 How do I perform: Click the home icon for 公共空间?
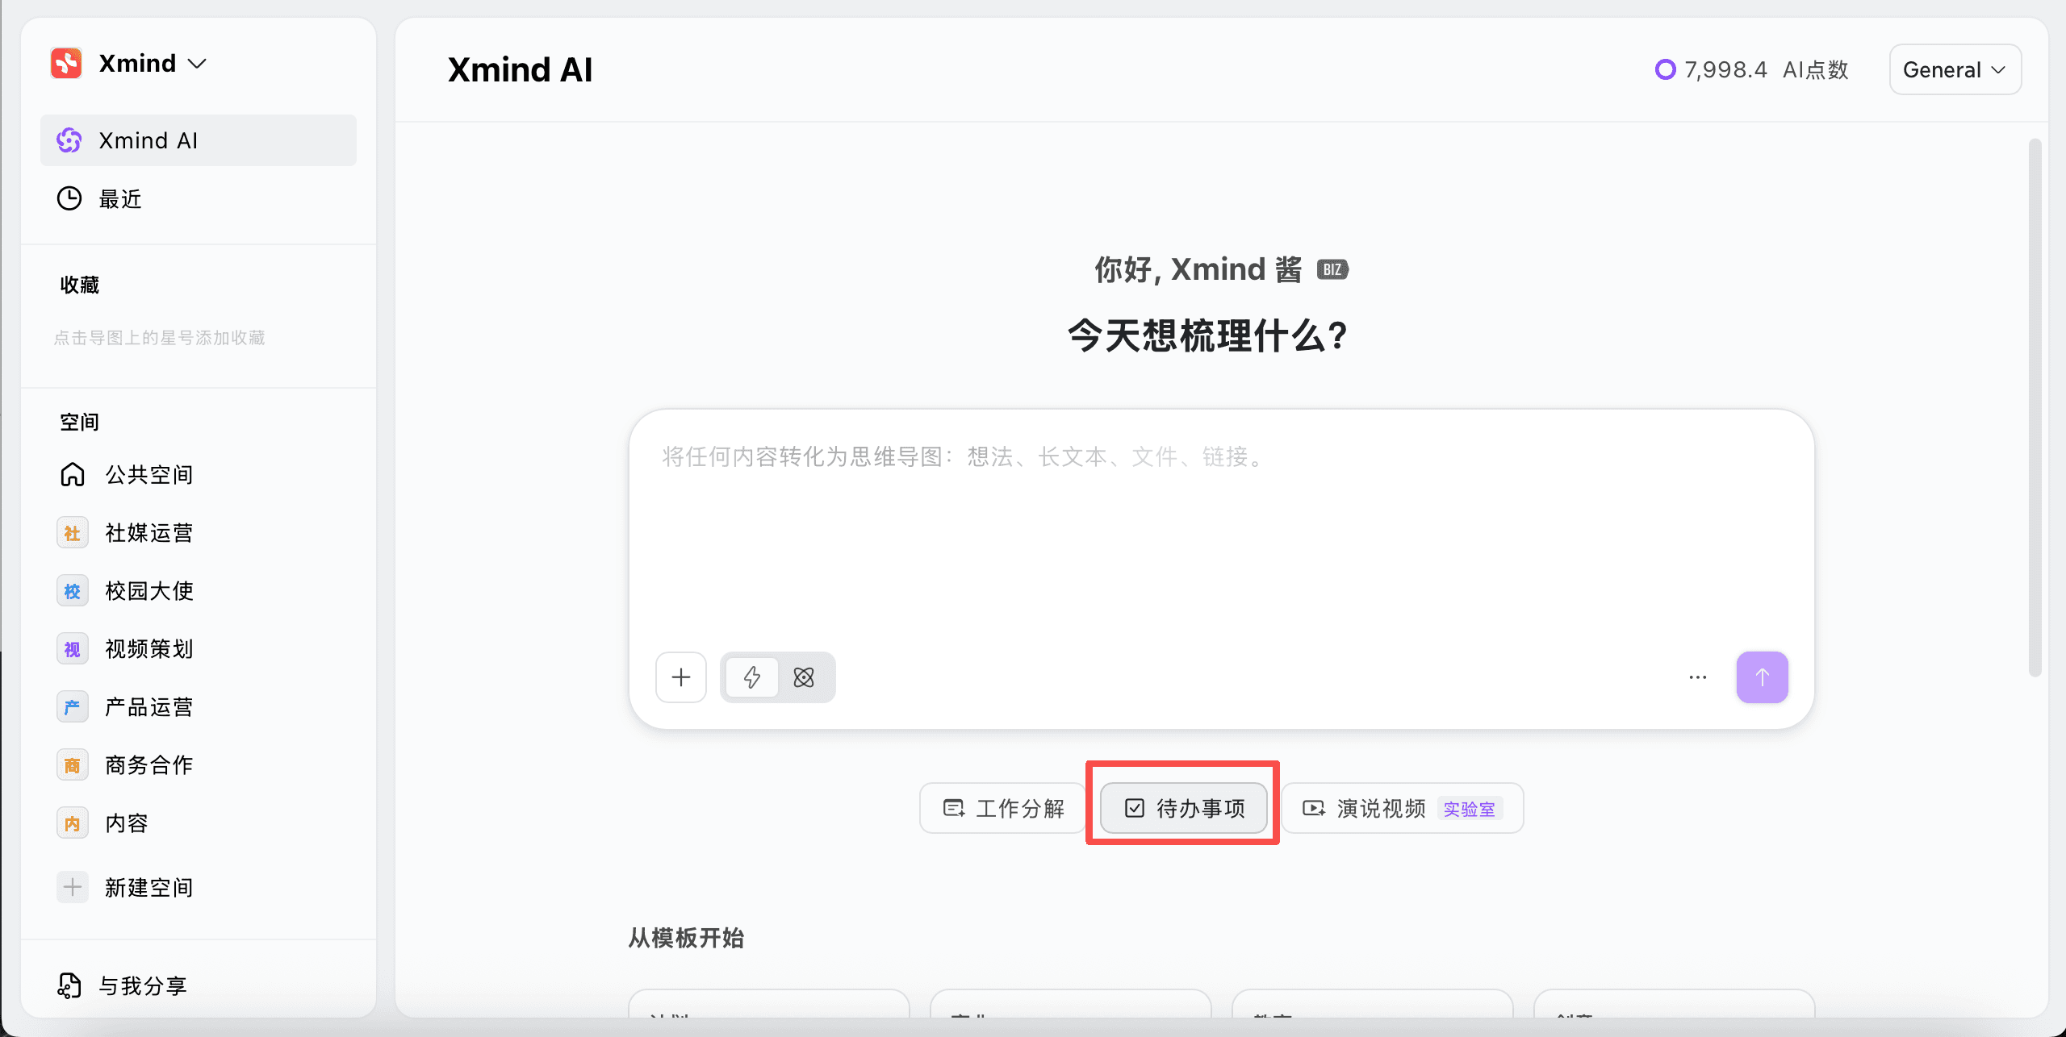click(73, 474)
